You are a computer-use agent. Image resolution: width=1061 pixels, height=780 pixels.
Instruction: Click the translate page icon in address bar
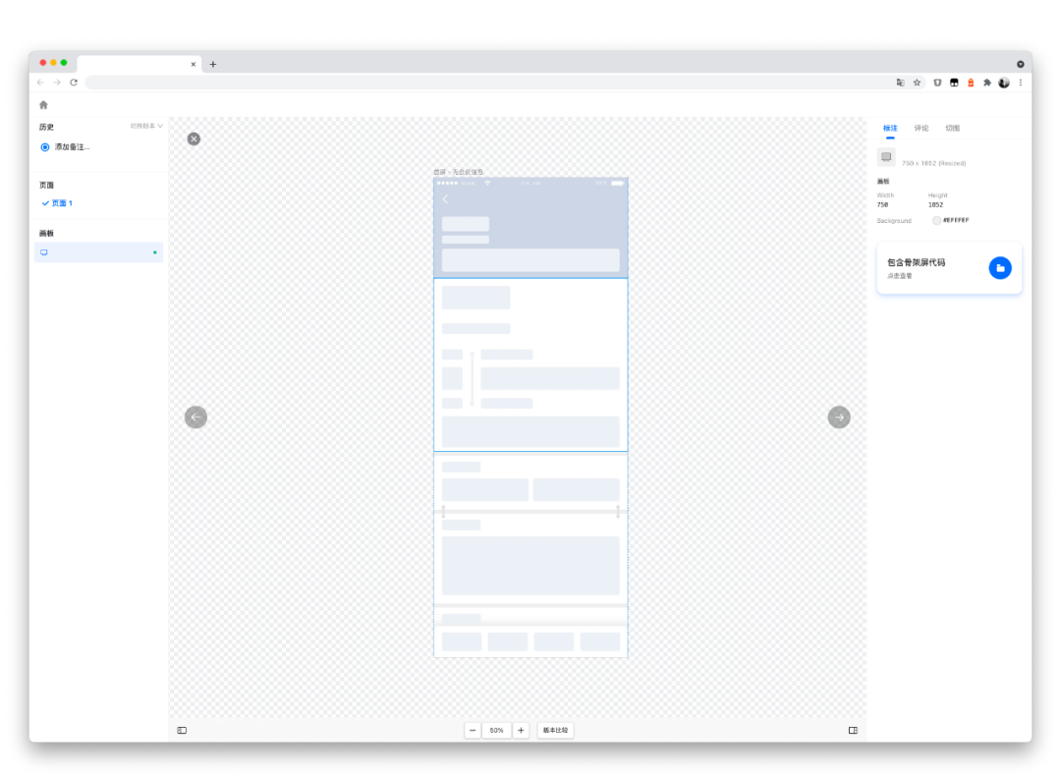[900, 83]
